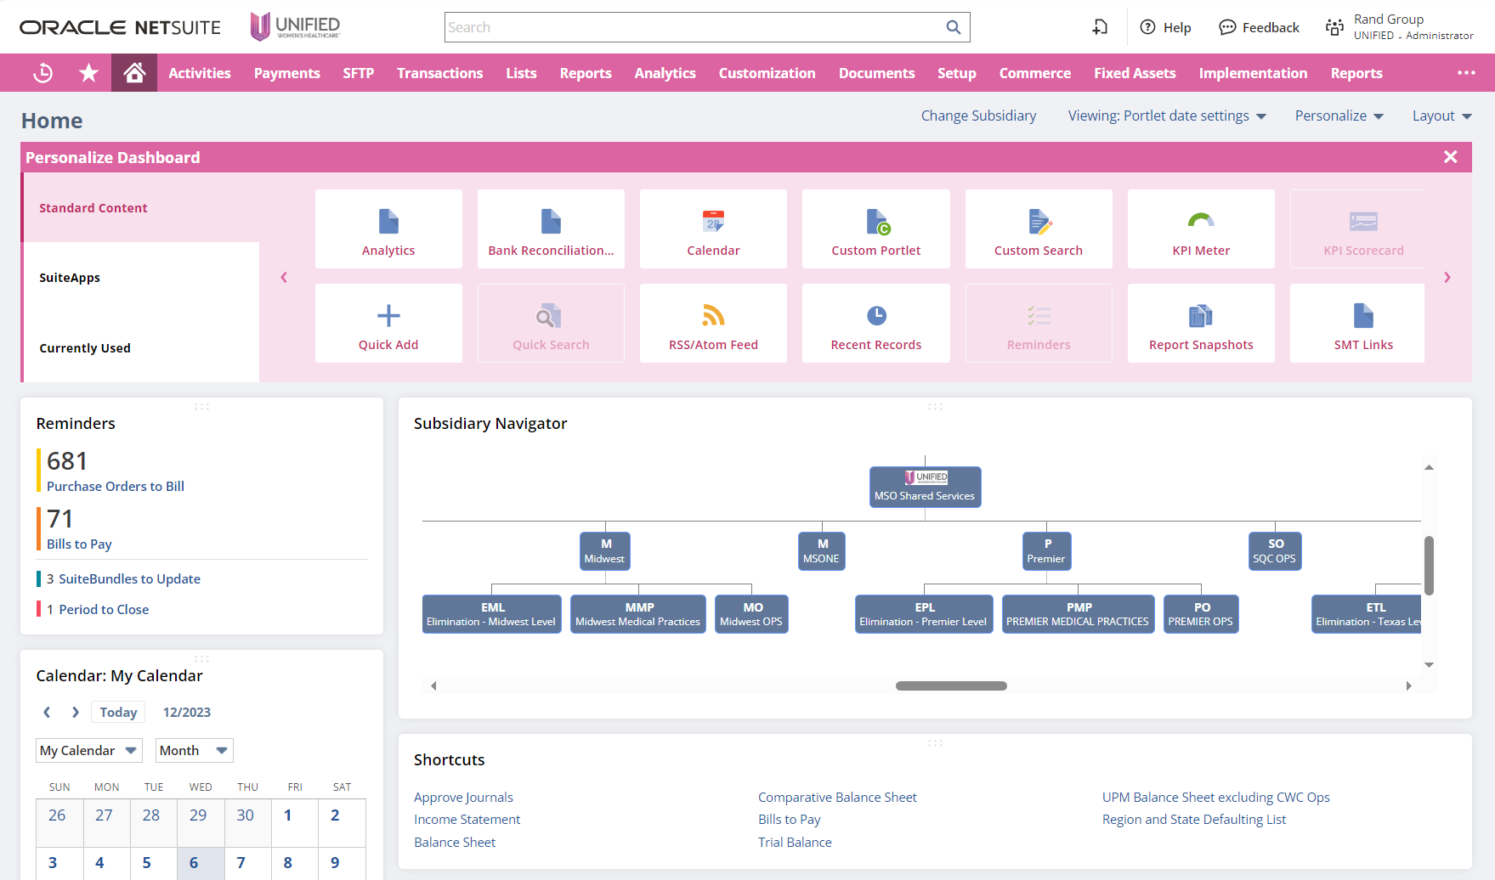Image resolution: width=1495 pixels, height=880 pixels.
Task: Go to the Home house icon
Action: (x=134, y=73)
